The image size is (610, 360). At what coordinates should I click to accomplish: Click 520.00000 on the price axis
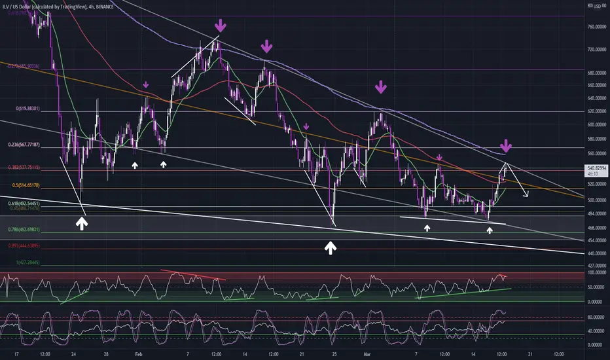click(597, 184)
